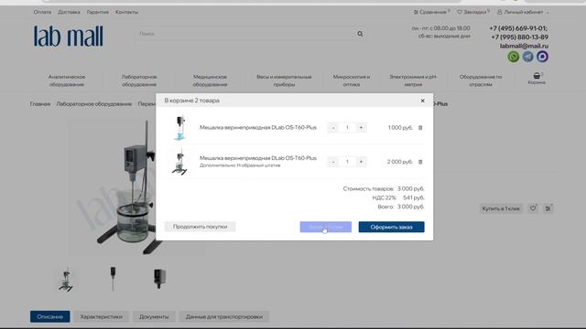Click labmall@mail.ru email link
This screenshot has width=586, height=329.
pyautogui.click(x=524, y=46)
